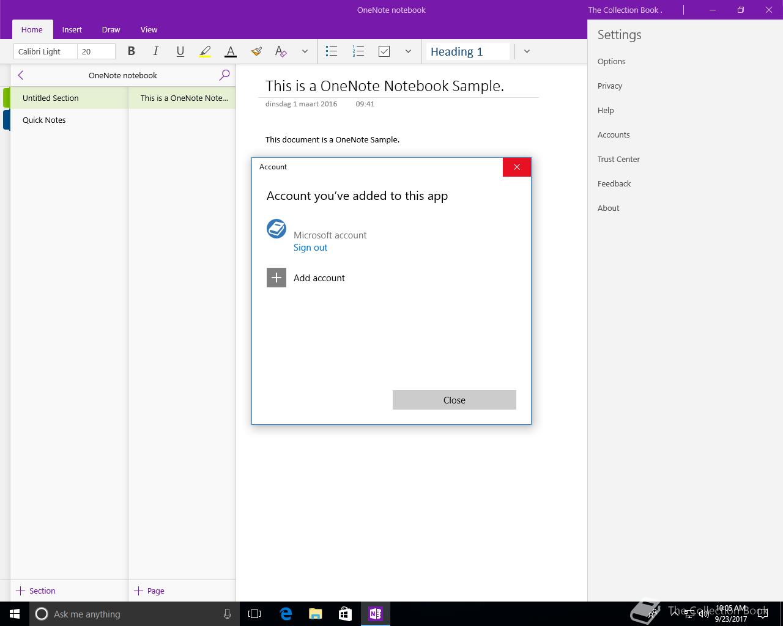Go back with the notebook arrow

(21, 75)
